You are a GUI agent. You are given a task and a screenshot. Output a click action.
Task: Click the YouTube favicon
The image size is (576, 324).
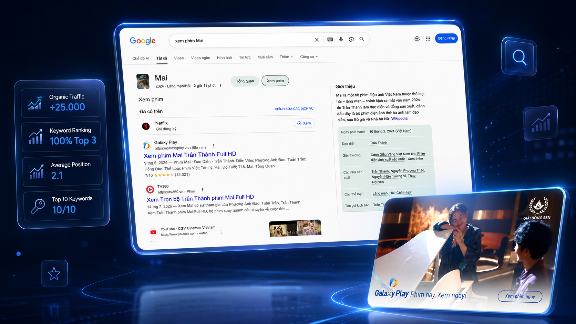point(153,232)
